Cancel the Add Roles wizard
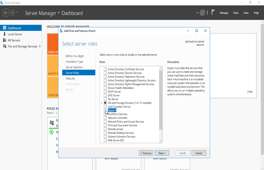The image size is (264, 170). click(x=199, y=153)
